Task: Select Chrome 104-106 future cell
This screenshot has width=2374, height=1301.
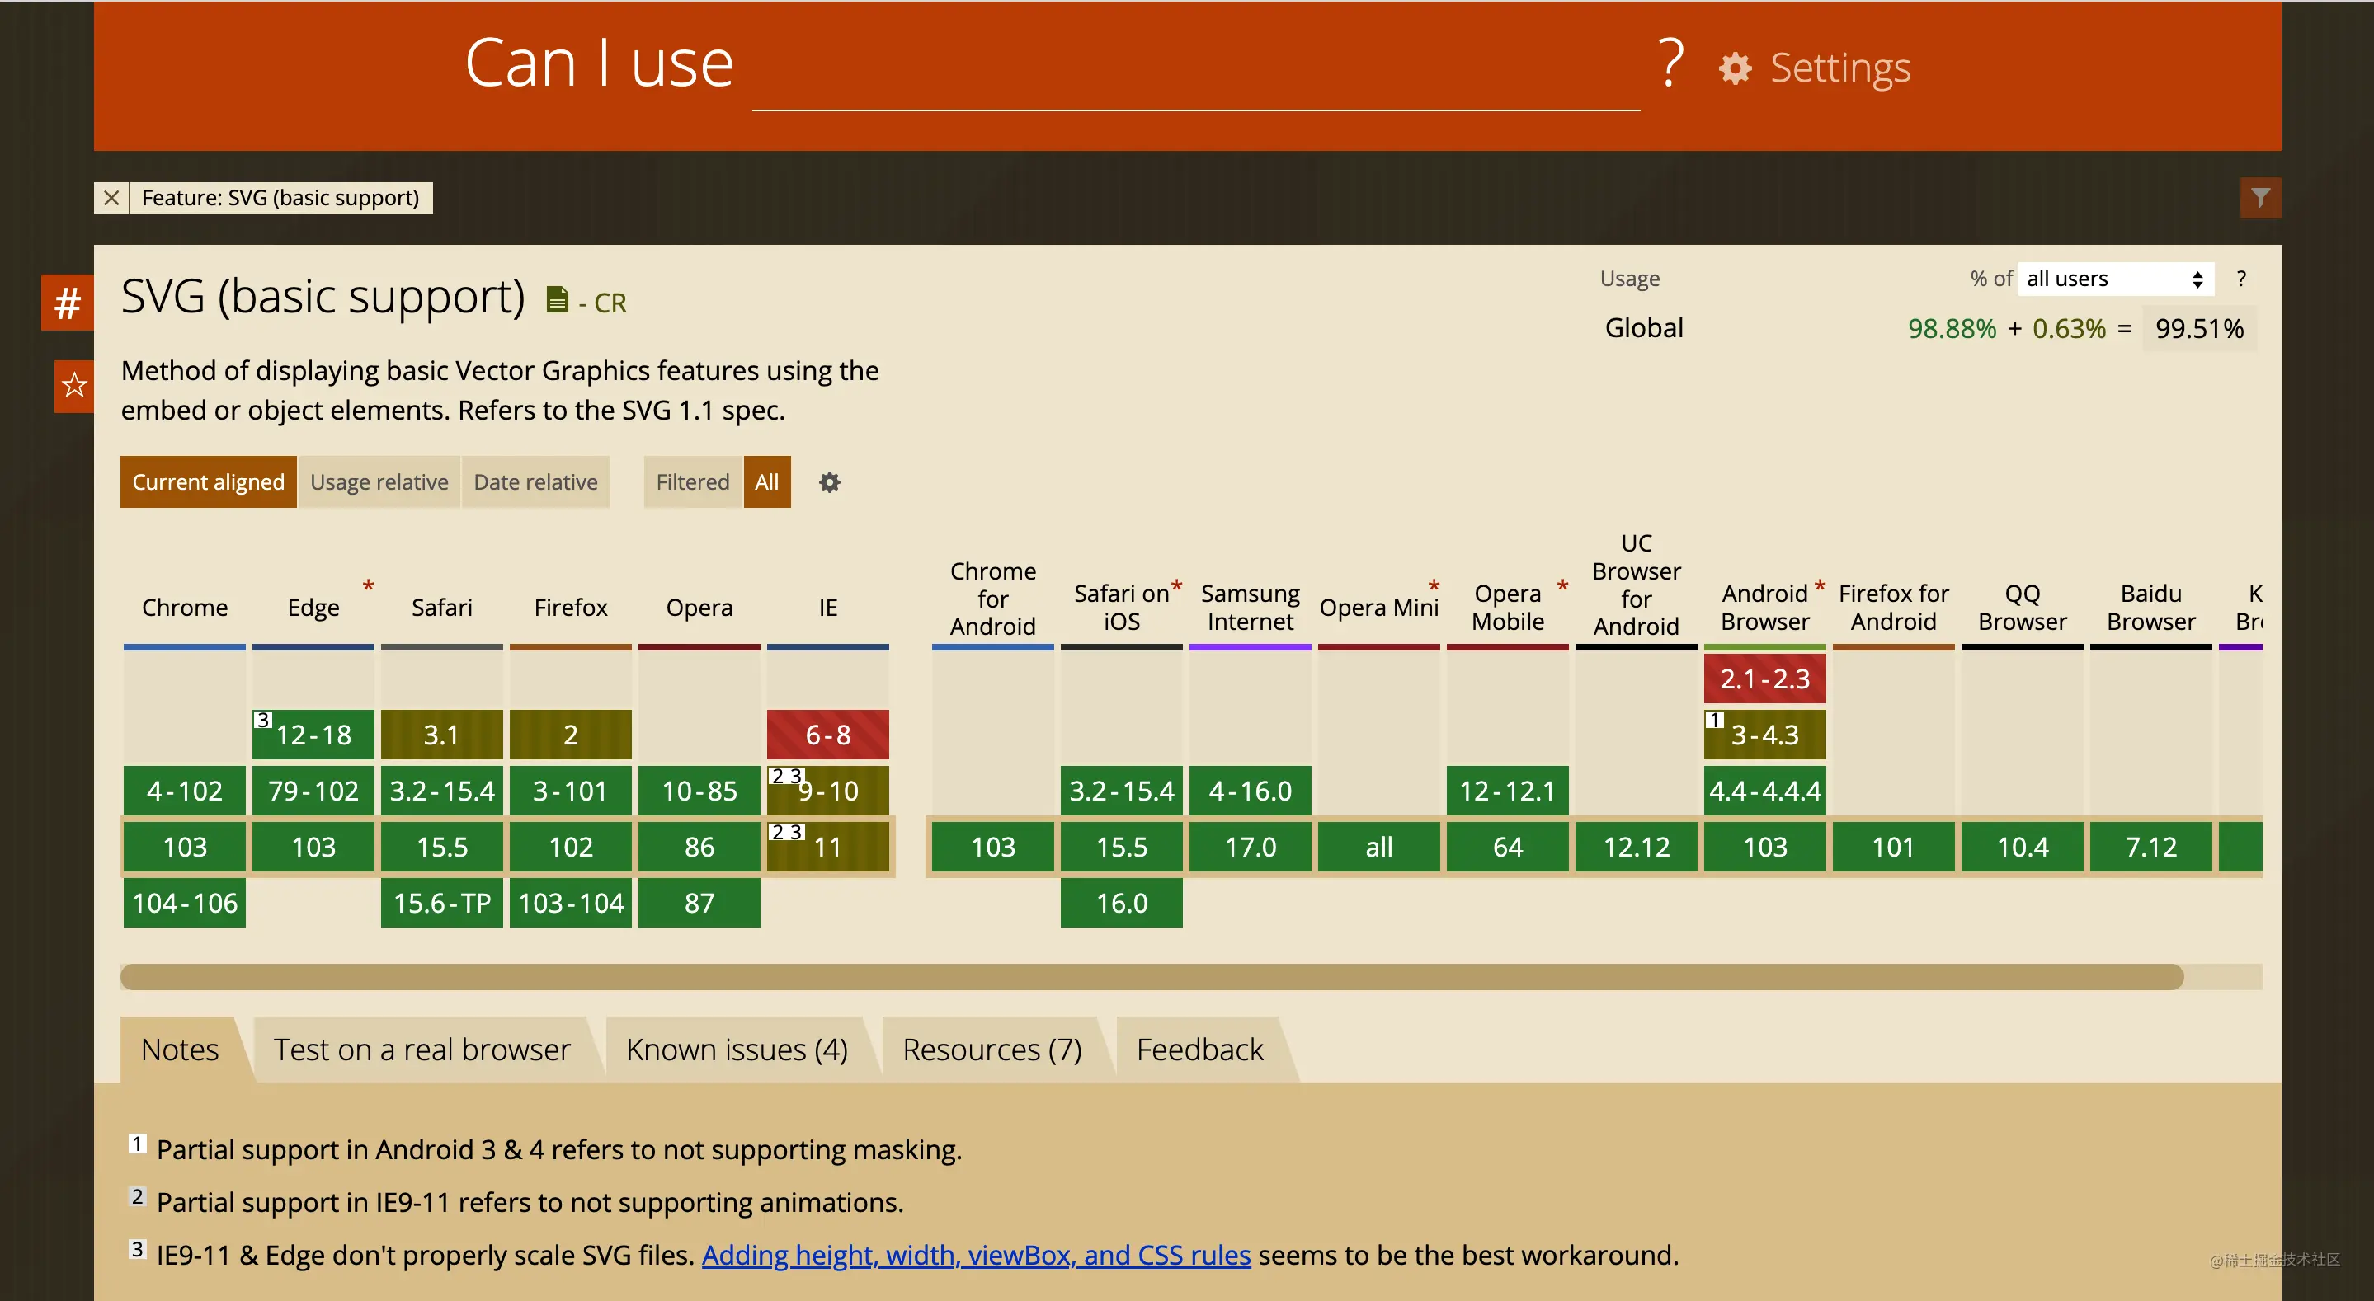Action: (184, 903)
